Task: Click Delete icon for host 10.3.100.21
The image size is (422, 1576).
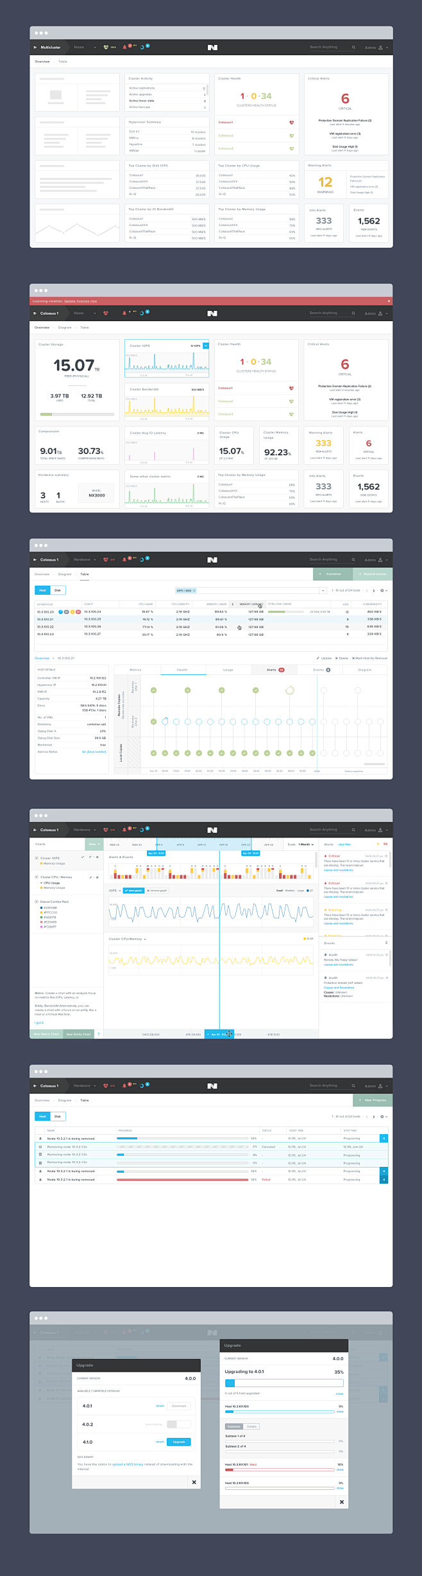Action: click(337, 658)
